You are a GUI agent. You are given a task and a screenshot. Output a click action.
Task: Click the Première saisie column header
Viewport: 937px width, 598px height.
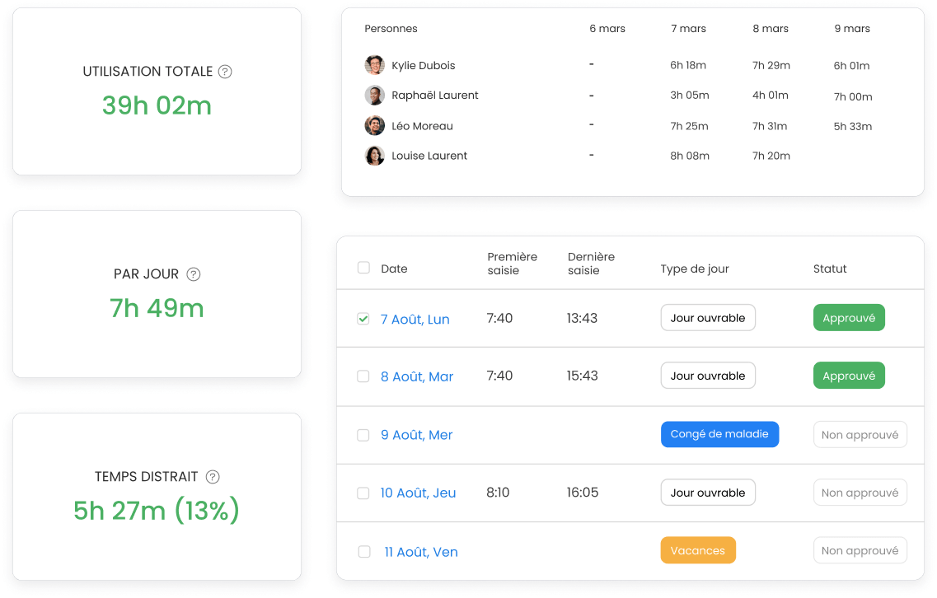click(512, 264)
